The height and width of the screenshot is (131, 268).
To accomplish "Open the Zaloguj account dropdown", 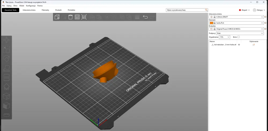I will (259, 10).
